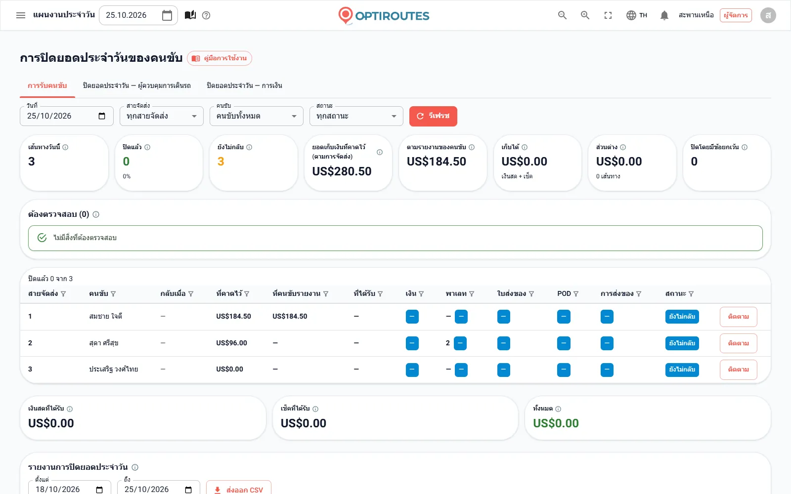Toggle POD indicator for ประเสริฐ วงศ์ไทย row

click(564, 370)
